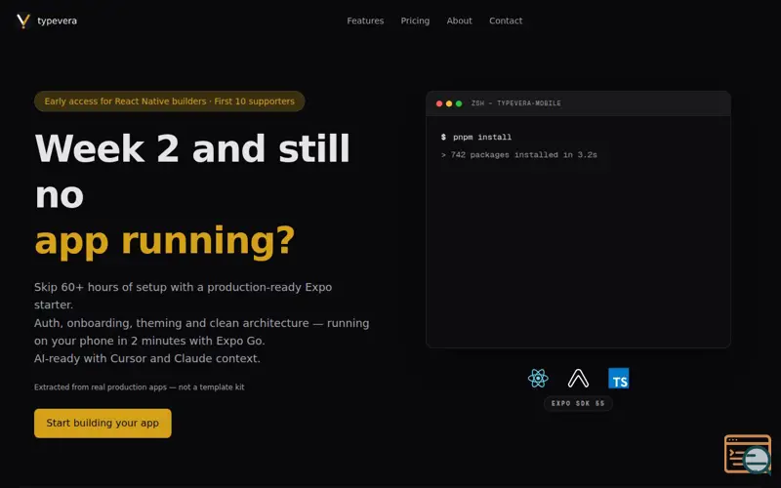Image resolution: width=781 pixels, height=488 pixels.
Task: Click the pnpm install command line
Action: [x=476, y=137]
